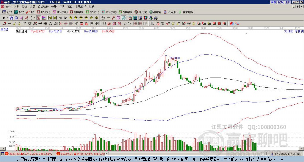The height and width of the screenshot is (162, 304).
Task: Click the triangle button at the bottom-left corner
Action: [3, 148]
